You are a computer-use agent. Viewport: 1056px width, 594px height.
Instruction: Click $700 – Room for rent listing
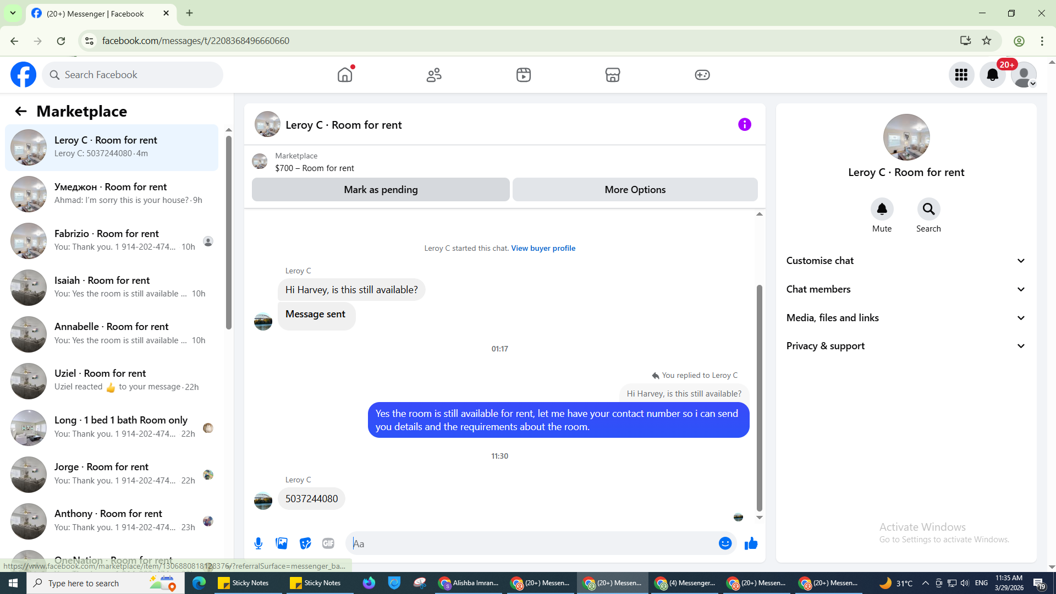click(x=315, y=168)
